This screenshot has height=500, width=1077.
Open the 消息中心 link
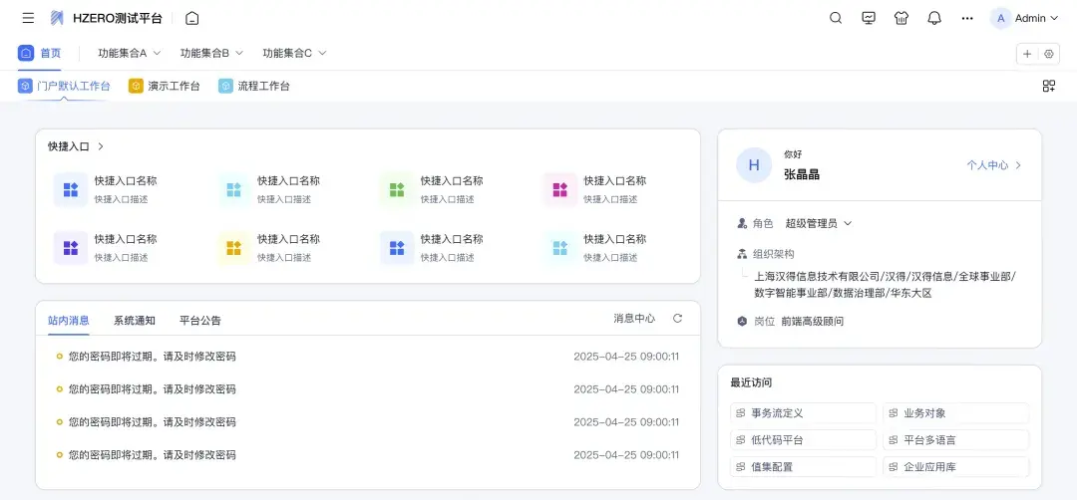[634, 319]
